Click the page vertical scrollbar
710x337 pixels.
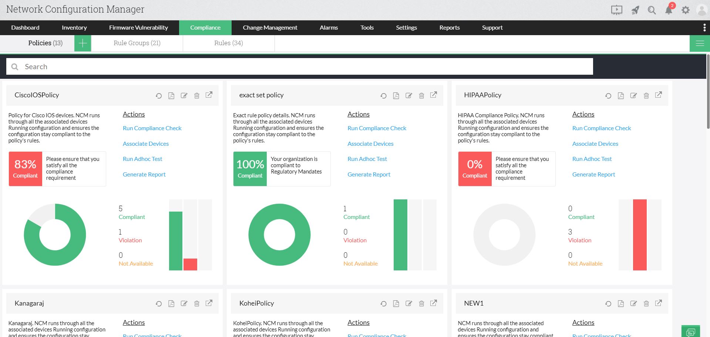coord(708,92)
